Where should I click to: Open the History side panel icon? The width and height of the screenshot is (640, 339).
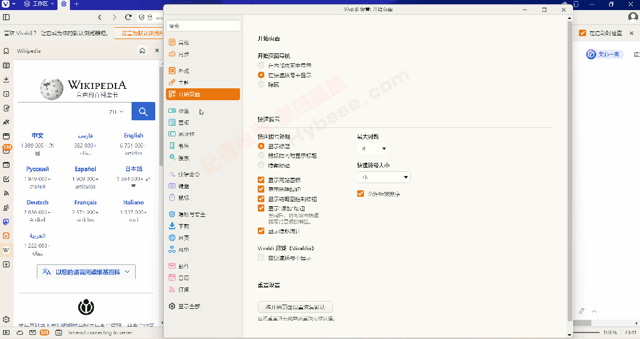[6, 94]
